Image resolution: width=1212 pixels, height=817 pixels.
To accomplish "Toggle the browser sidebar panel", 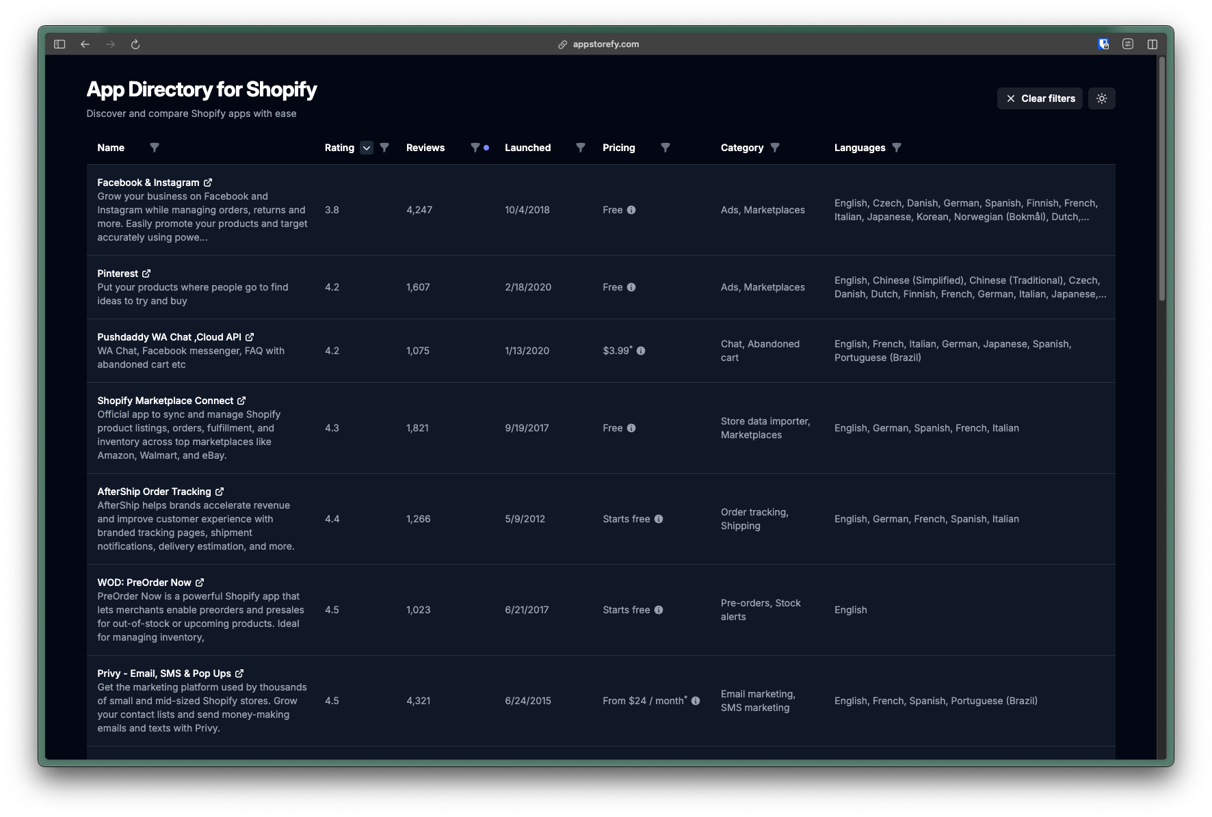I will click(59, 44).
